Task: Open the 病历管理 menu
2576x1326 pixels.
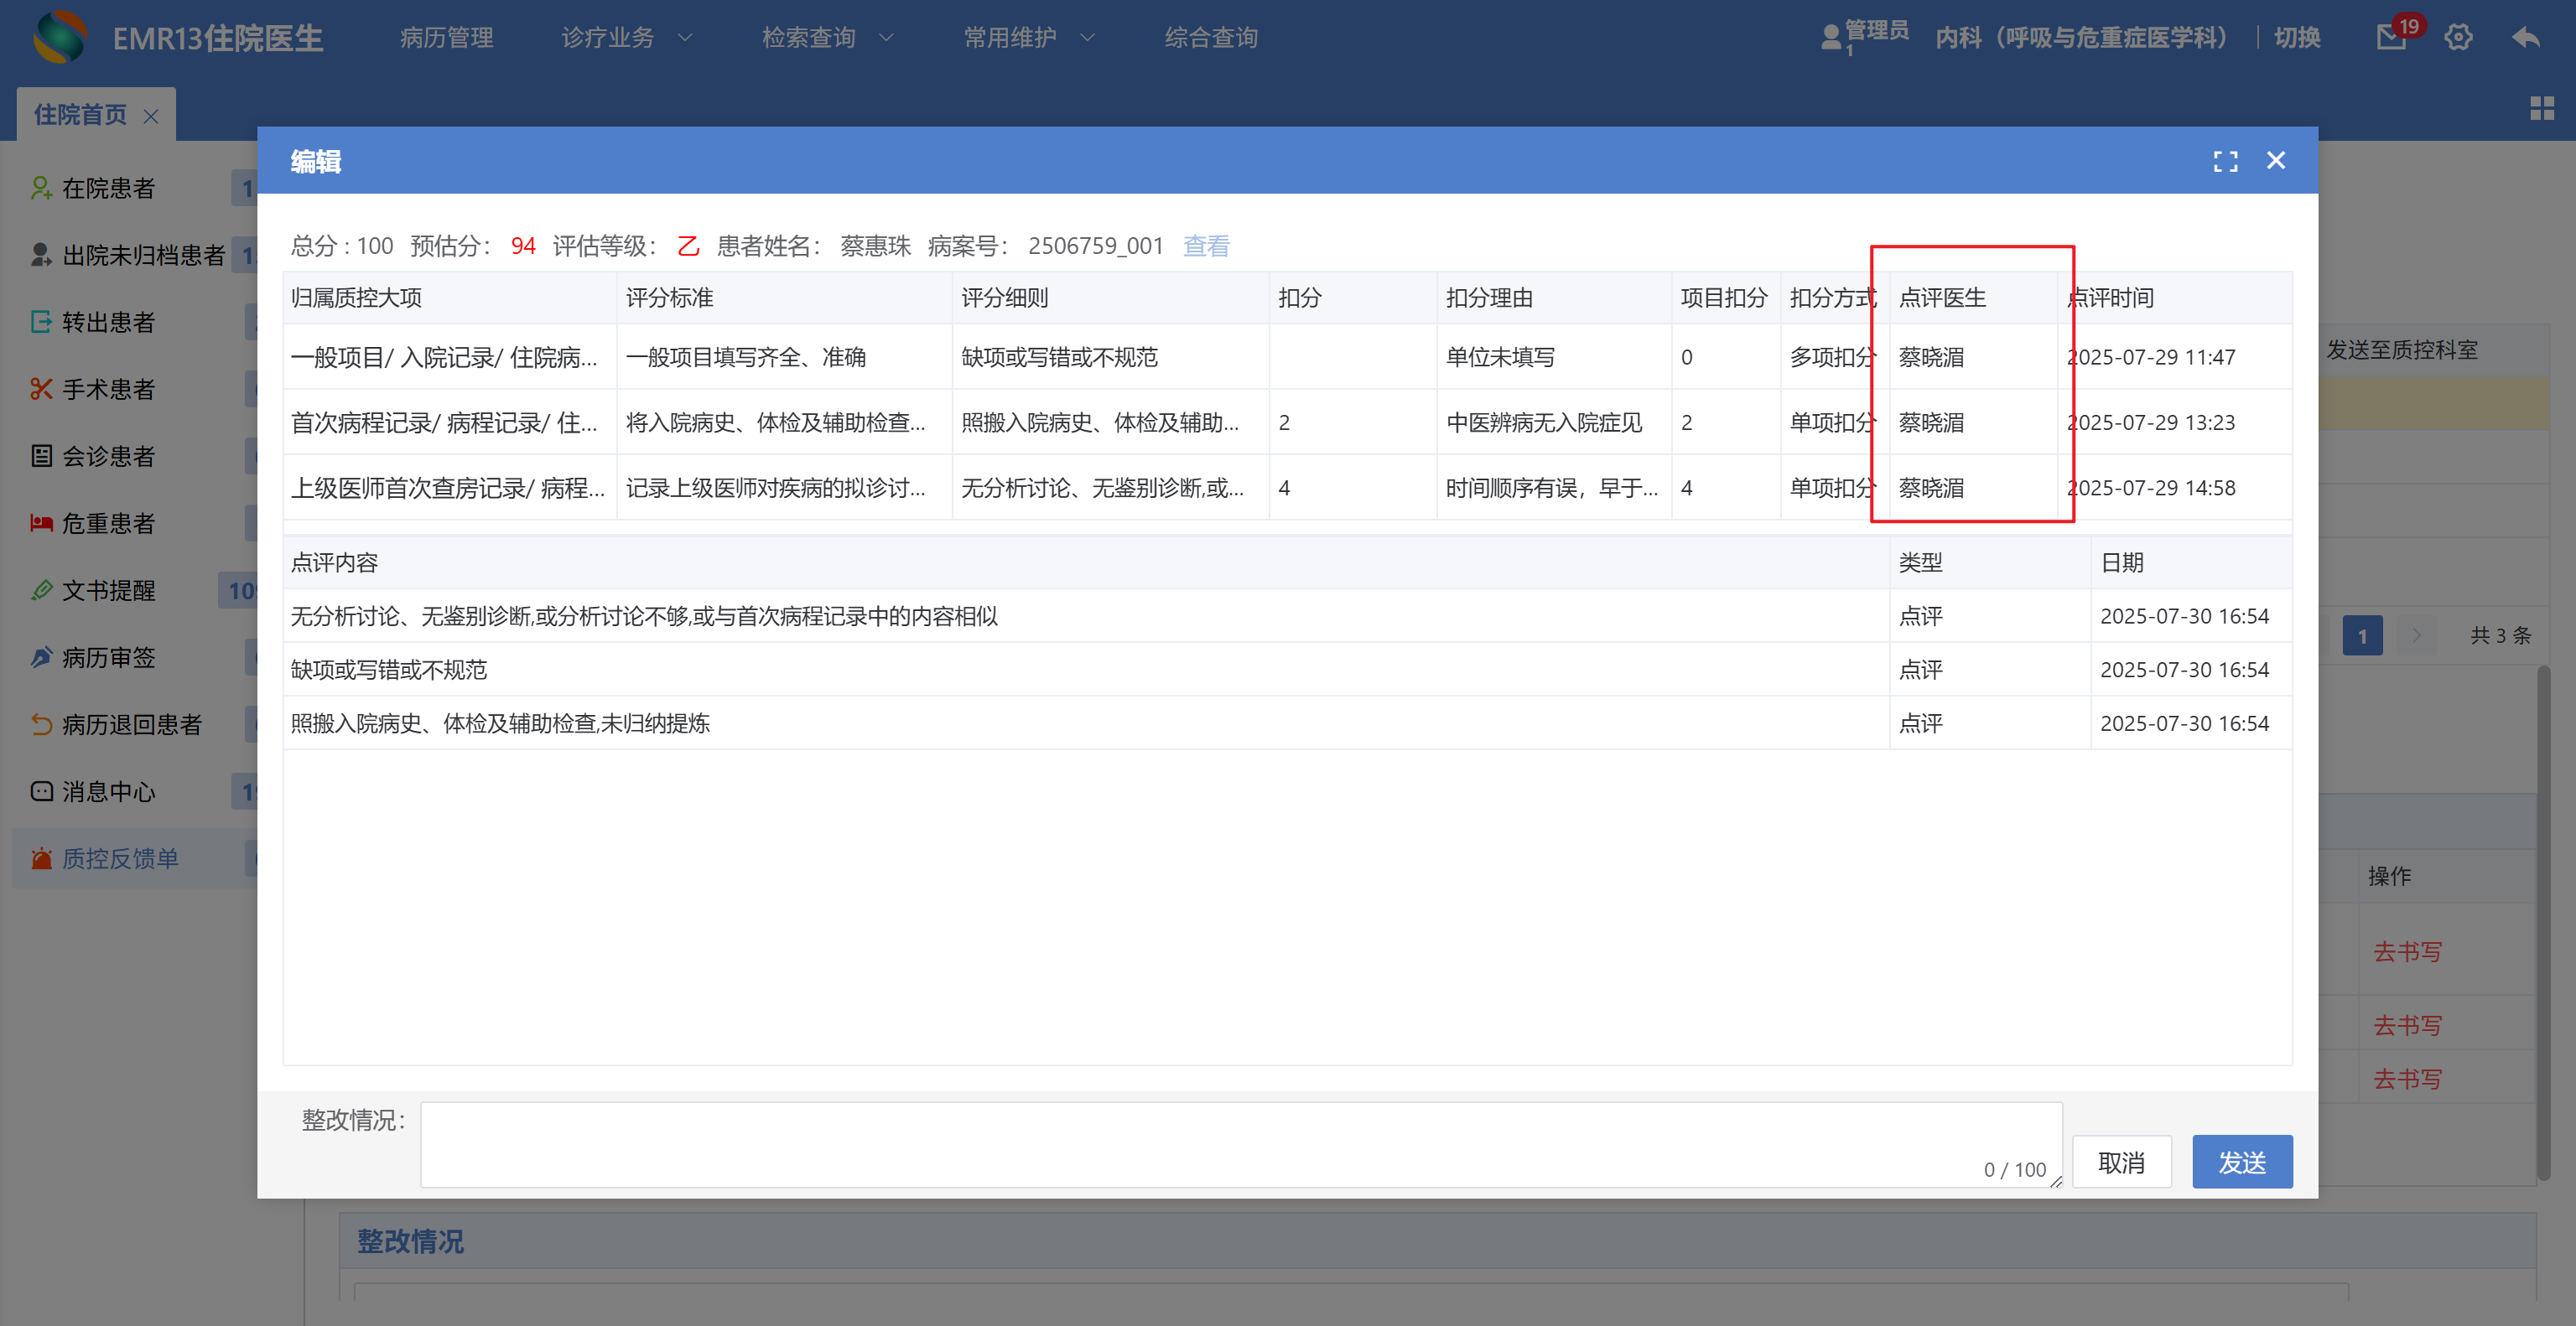Action: click(x=446, y=37)
